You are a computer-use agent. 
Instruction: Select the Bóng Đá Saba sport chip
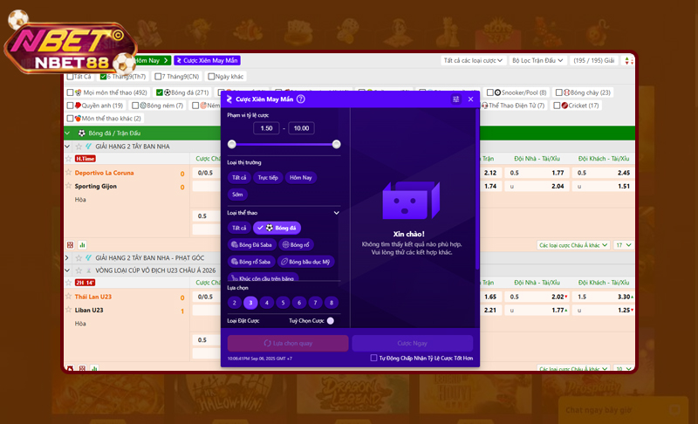point(250,244)
